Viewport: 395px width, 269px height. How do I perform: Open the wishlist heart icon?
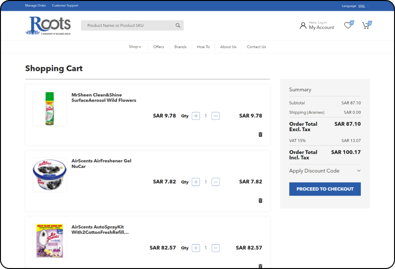tap(349, 25)
